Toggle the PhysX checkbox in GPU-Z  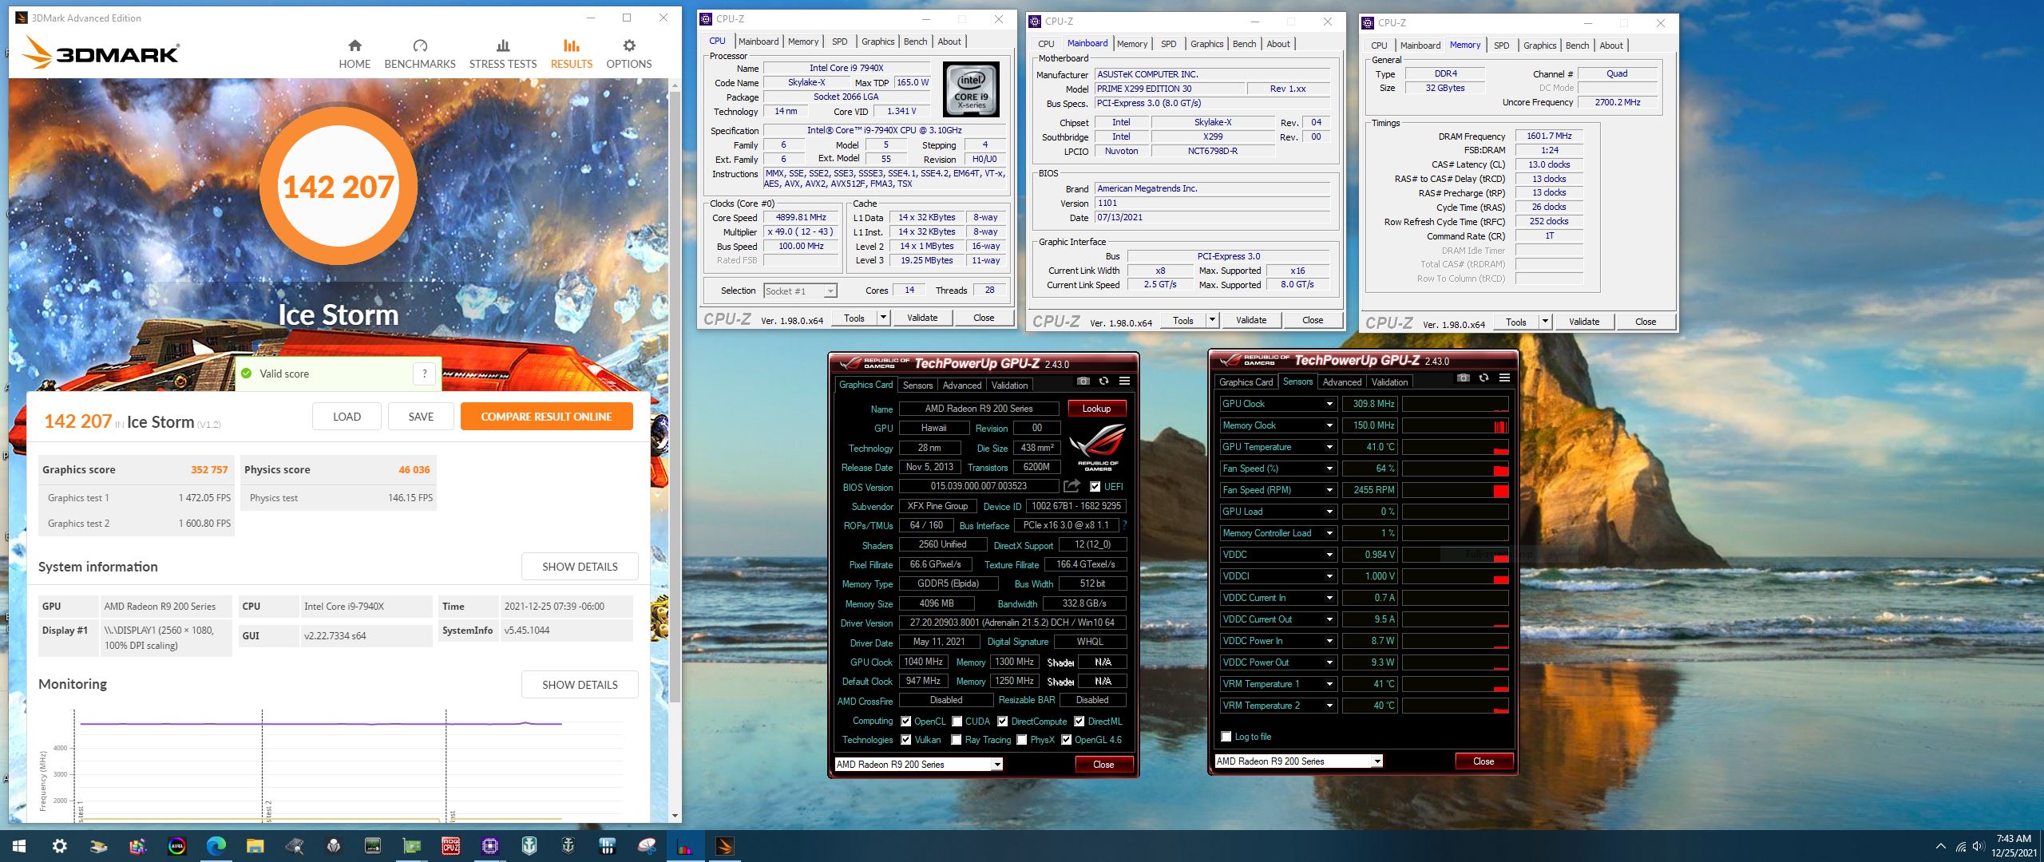1021,739
